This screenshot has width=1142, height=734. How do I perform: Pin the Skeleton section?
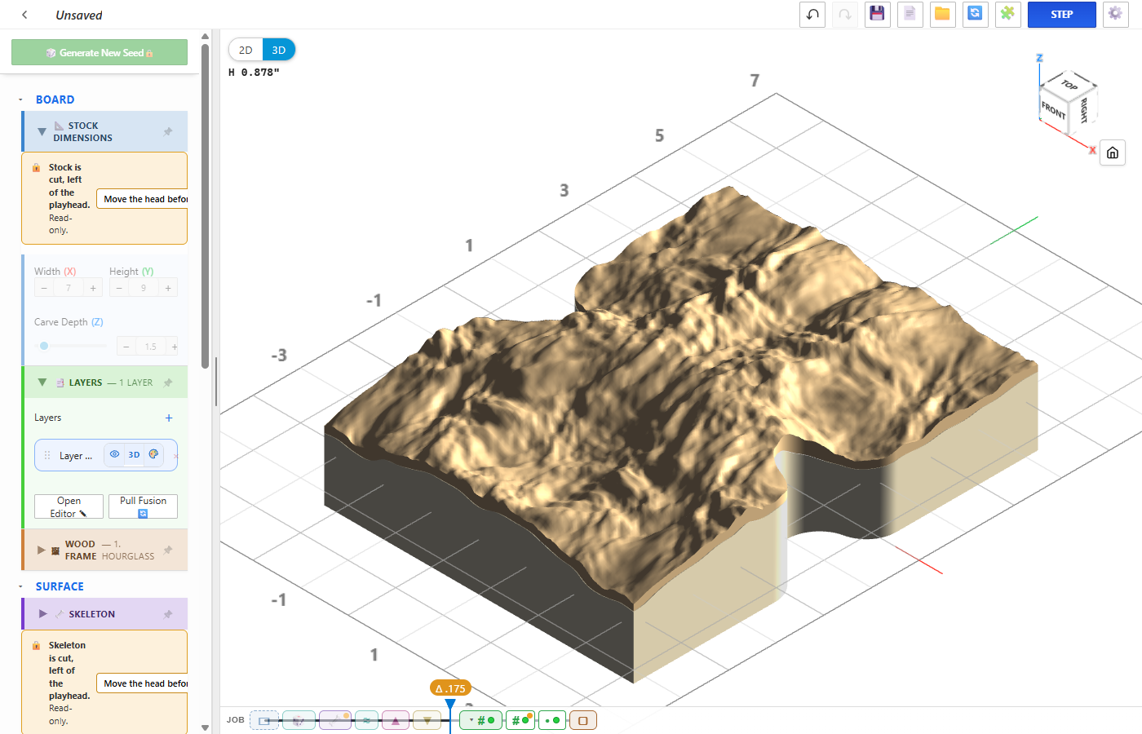pyautogui.click(x=168, y=614)
